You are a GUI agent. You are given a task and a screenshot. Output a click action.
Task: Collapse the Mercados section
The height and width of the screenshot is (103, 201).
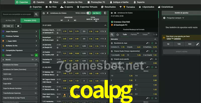(155, 39)
